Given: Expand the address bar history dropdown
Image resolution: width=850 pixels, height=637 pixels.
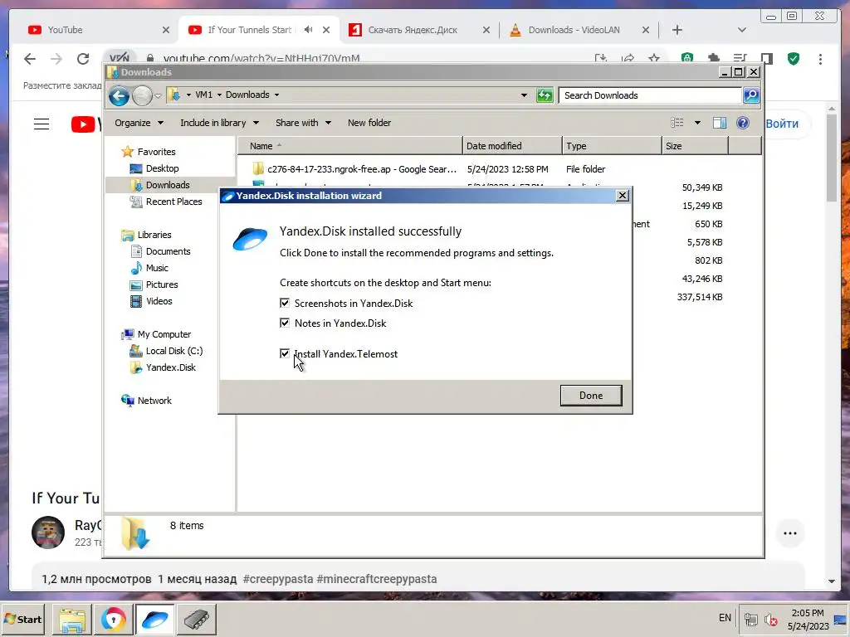Looking at the screenshot, I should [524, 95].
